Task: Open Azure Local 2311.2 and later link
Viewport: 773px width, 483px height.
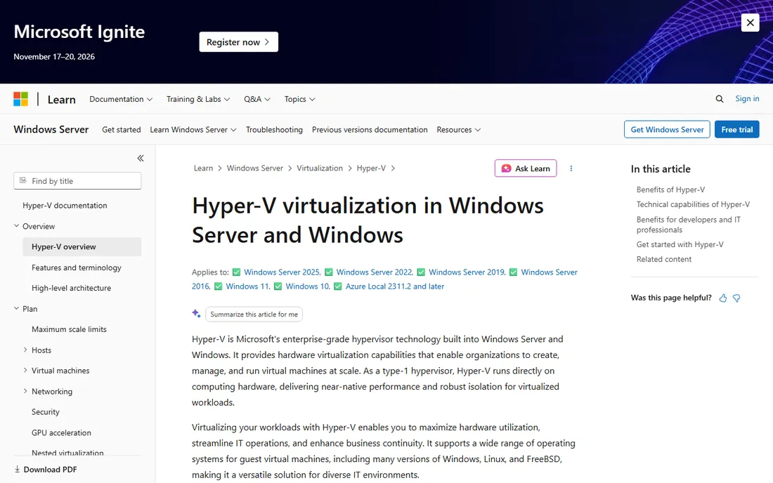Action: (395, 286)
